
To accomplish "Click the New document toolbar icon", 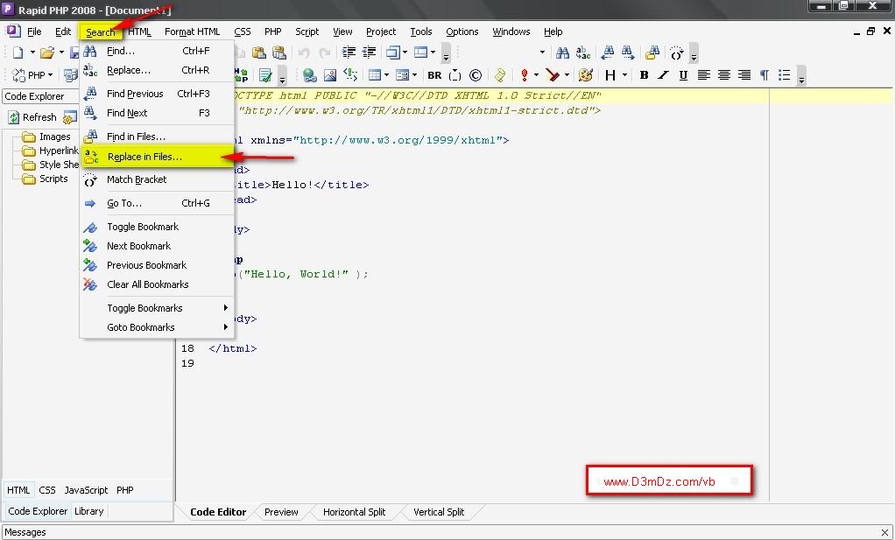I will (18, 53).
